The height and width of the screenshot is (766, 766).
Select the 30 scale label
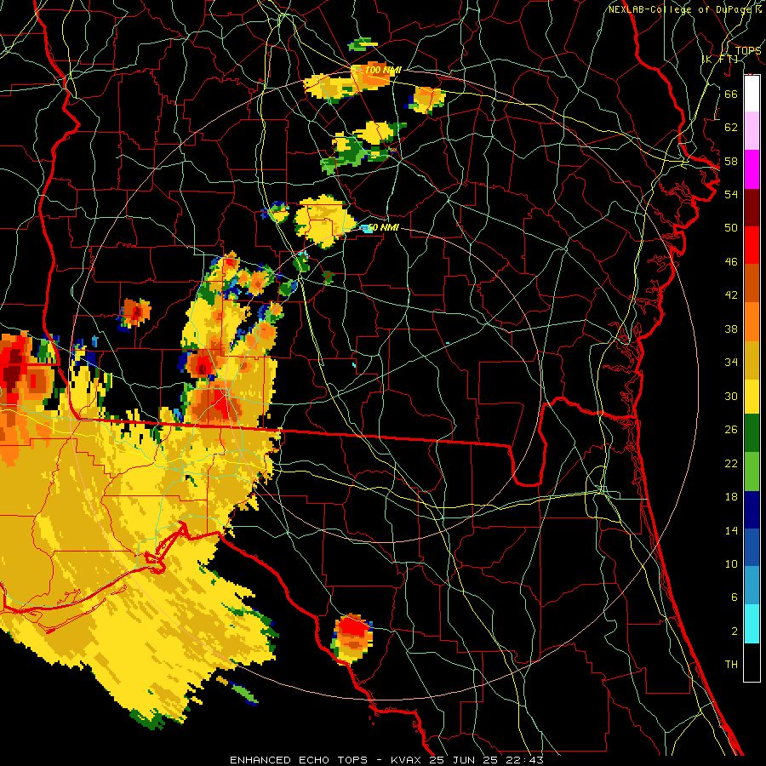(x=731, y=396)
